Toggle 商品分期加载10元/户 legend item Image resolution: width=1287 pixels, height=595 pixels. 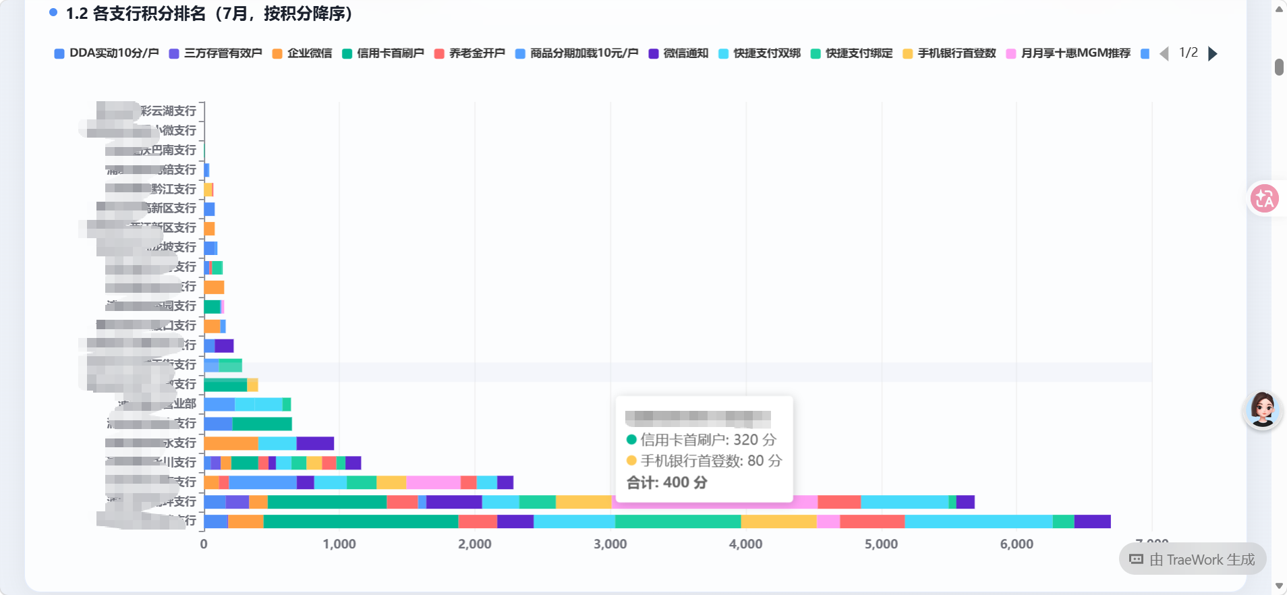click(577, 53)
